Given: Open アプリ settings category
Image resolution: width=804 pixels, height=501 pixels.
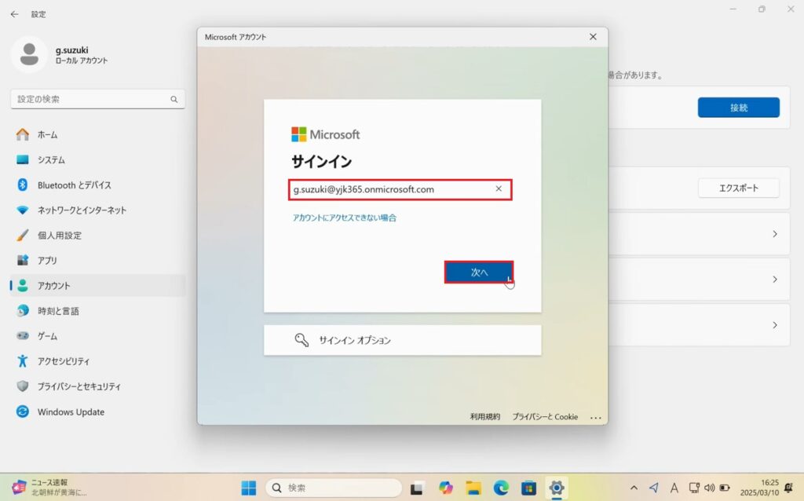Looking at the screenshot, I should 97,261.
